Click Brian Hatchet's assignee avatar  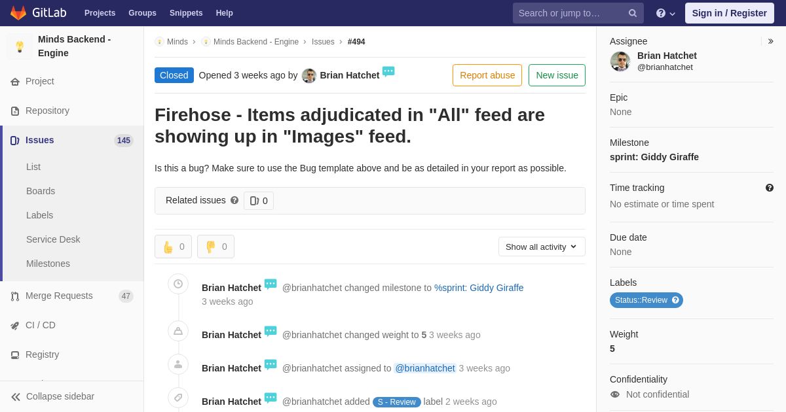pos(620,61)
